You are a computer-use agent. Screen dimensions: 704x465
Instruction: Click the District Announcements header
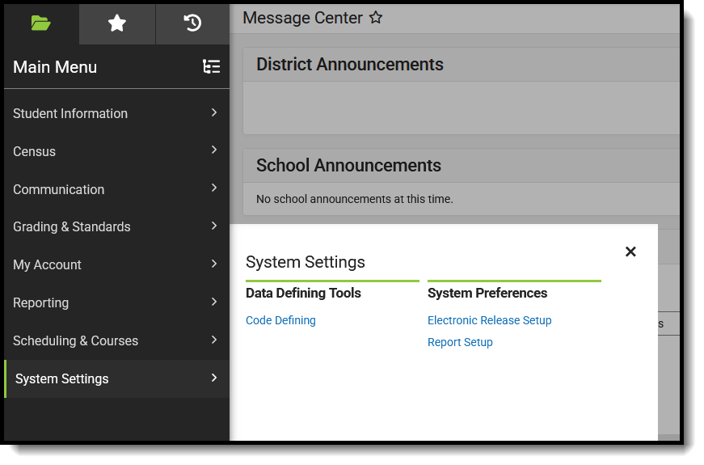(x=350, y=65)
